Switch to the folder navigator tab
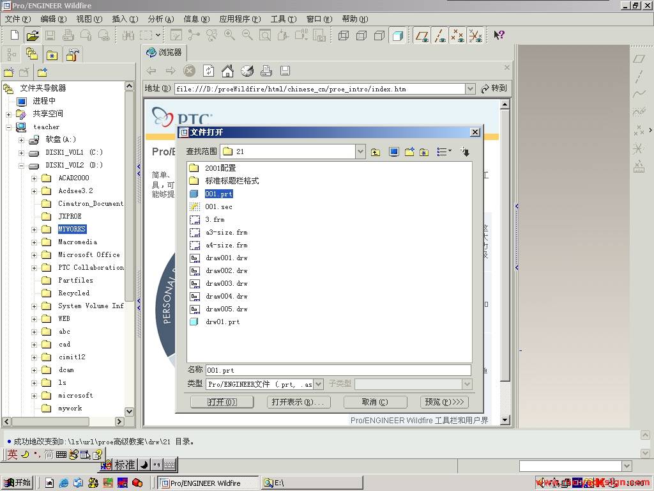Image resolution: width=654 pixels, height=491 pixels. click(x=32, y=54)
